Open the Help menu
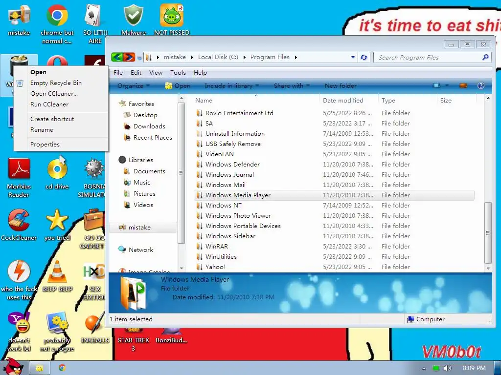This screenshot has width=501, height=375. [x=200, y=73]
